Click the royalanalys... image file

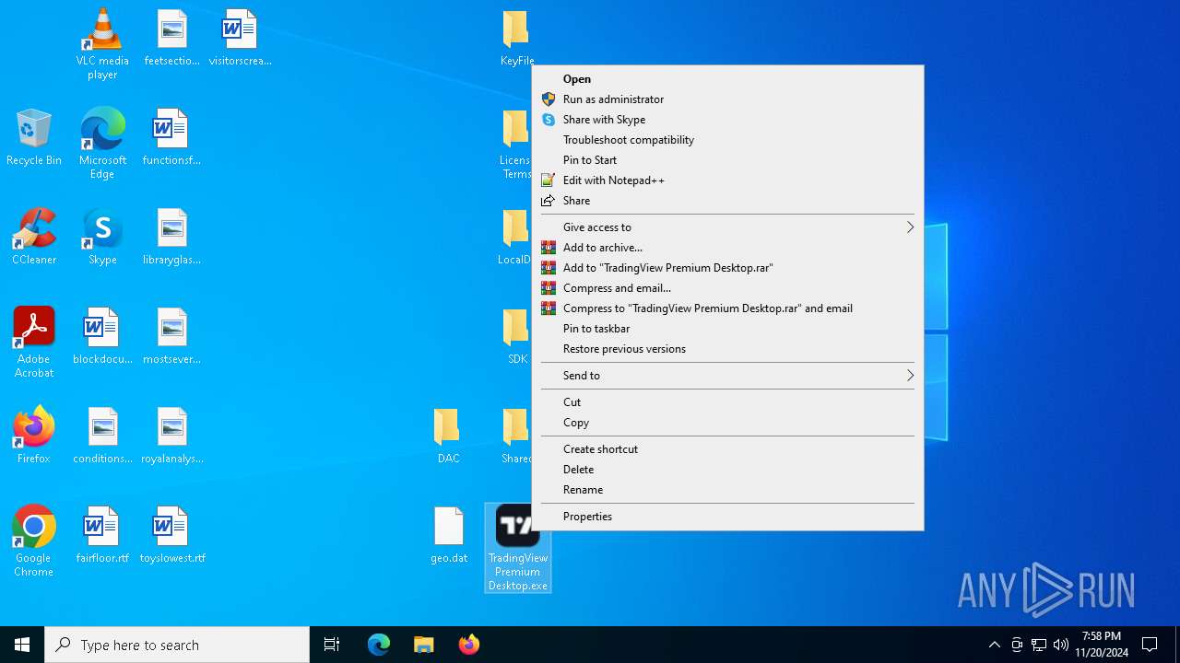click(171, 436)
